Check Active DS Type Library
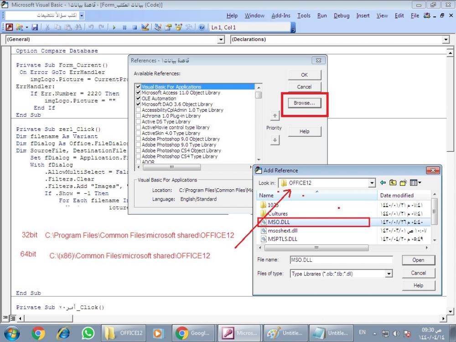 pos(139,122)
